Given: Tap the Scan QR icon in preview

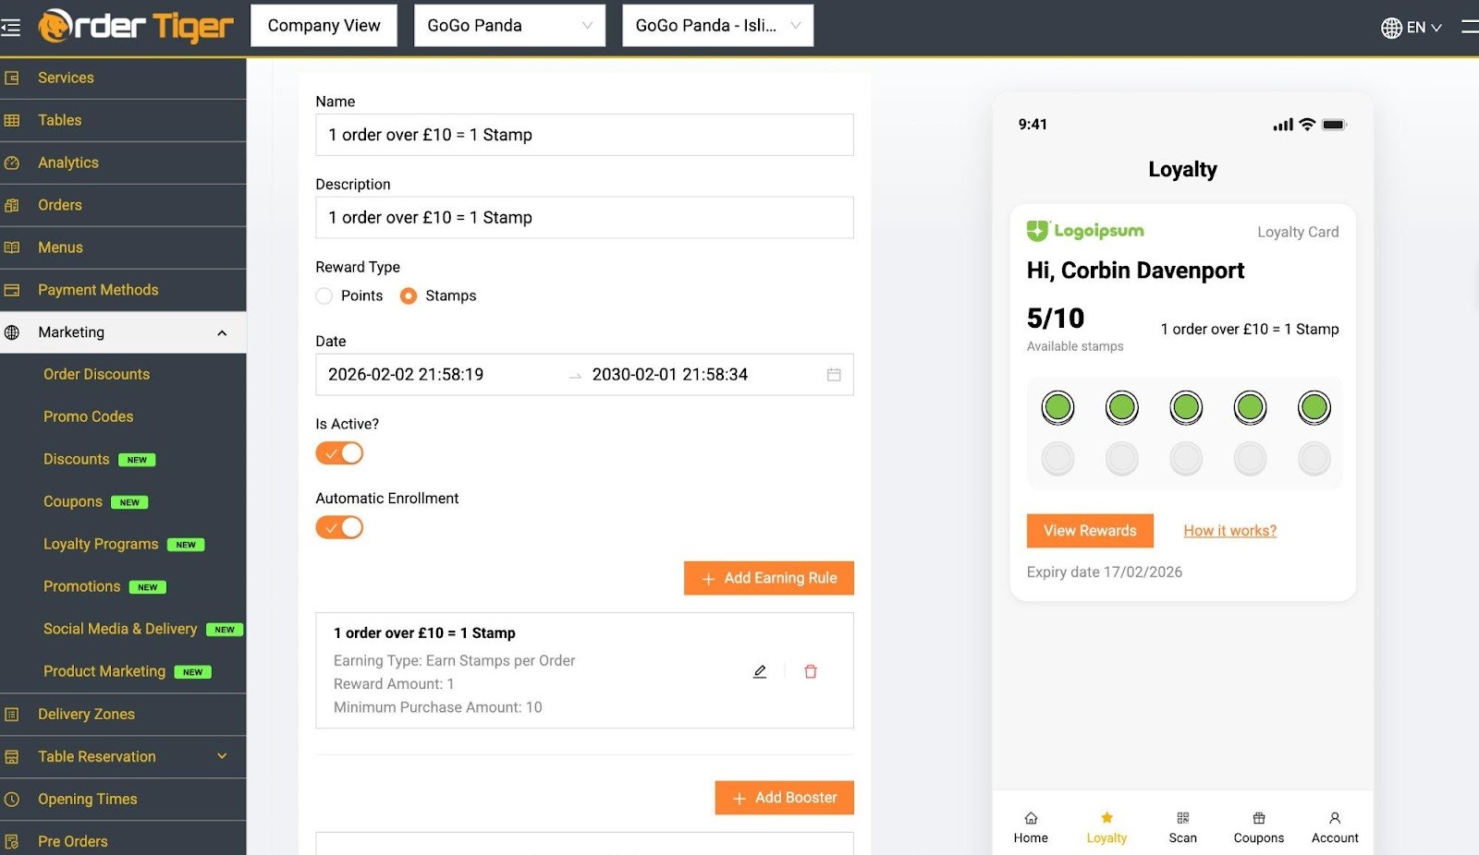Looking at the screenshot, I should tap(1182, 818).
